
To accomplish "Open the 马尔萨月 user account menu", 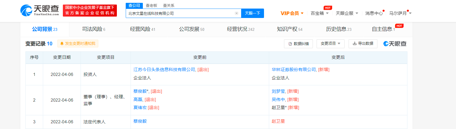I will (x=400, y=13).
